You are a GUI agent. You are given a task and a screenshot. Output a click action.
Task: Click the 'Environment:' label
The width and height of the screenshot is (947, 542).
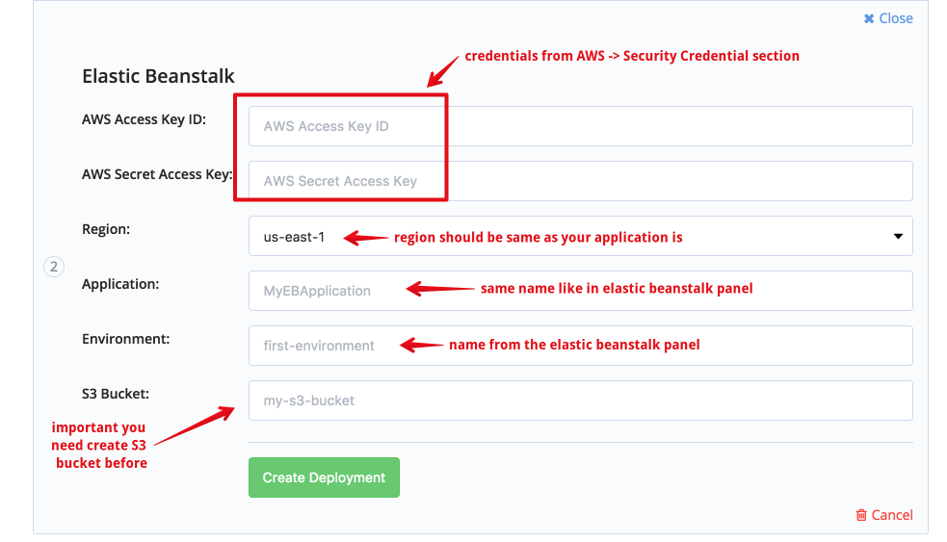(125, 339)
